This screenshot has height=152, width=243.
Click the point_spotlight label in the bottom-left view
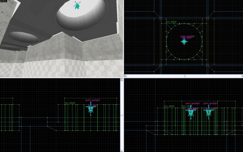pyautogui.click(x=93, y=100)
